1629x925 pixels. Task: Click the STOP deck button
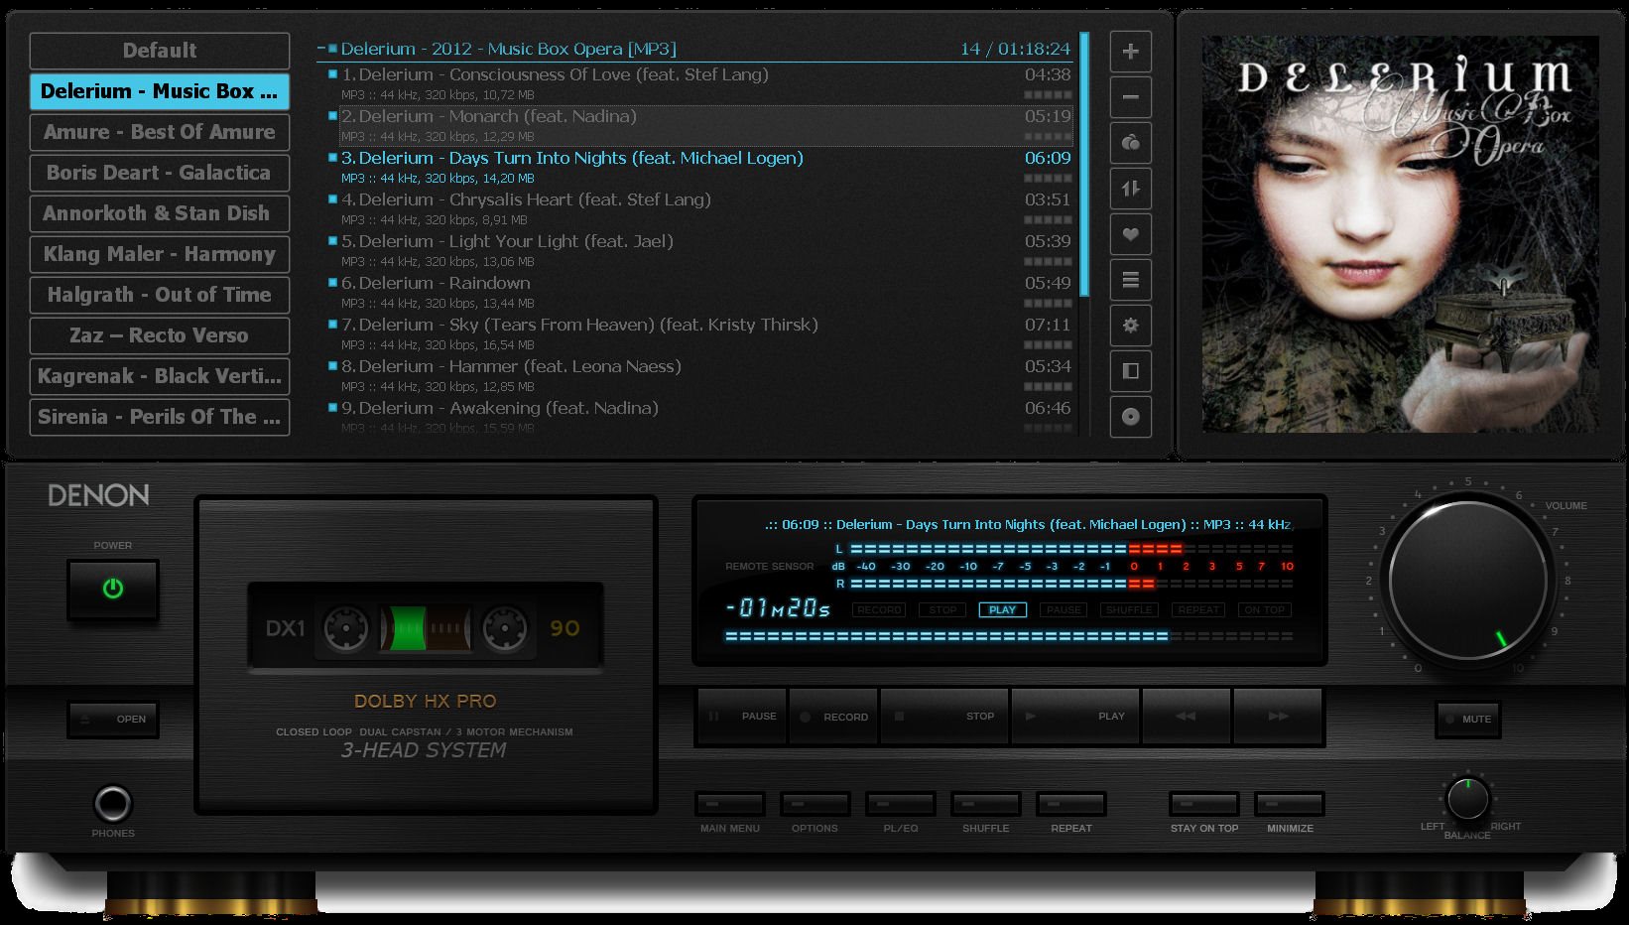(x=944, y=716)
